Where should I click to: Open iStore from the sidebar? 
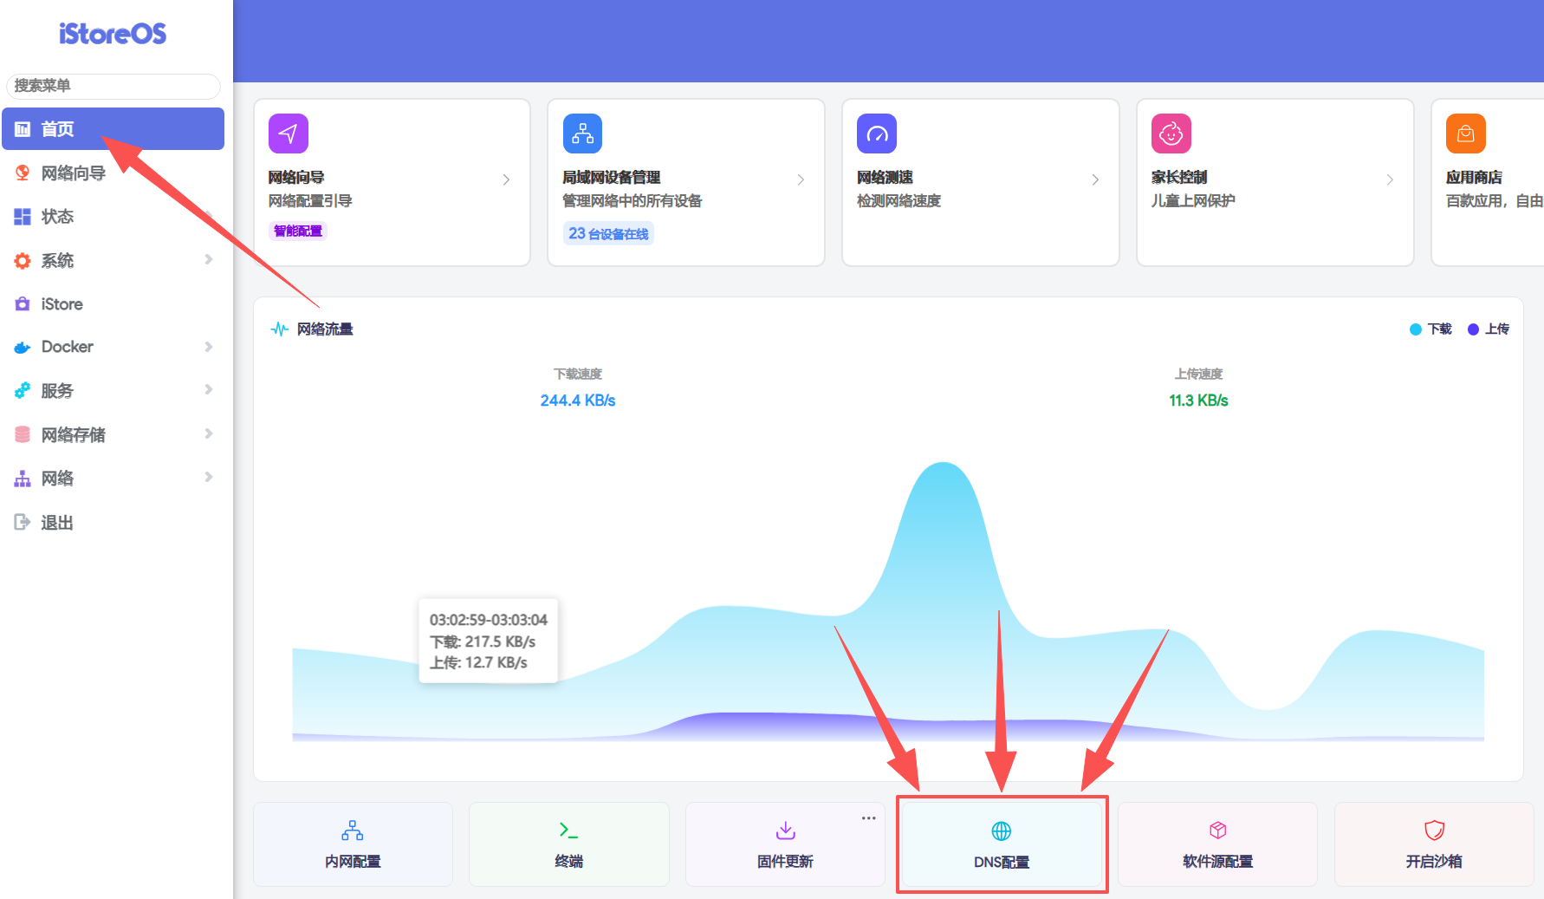pos(62,304)
